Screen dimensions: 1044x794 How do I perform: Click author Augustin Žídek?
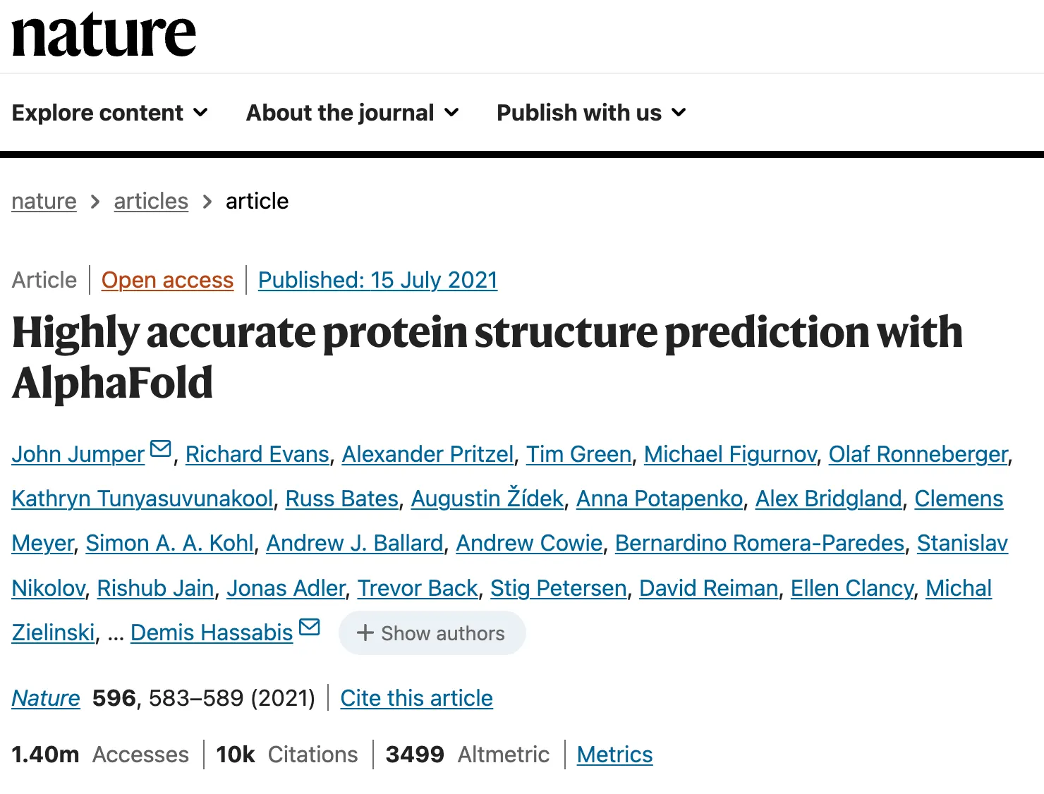pos(487,499)
